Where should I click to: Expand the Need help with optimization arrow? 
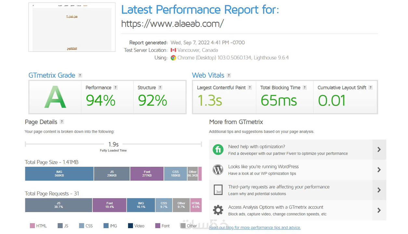(379, 149)
